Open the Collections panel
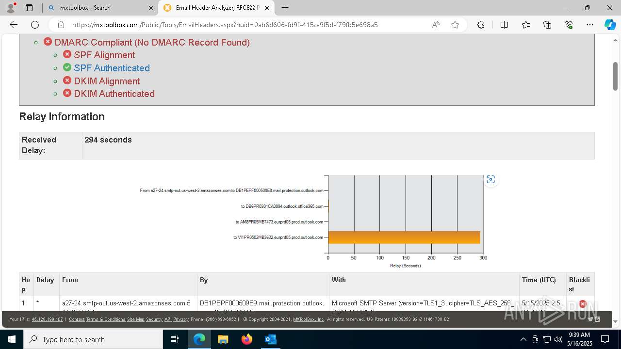The height and width of the screenshot is (349, 621). 547,25
